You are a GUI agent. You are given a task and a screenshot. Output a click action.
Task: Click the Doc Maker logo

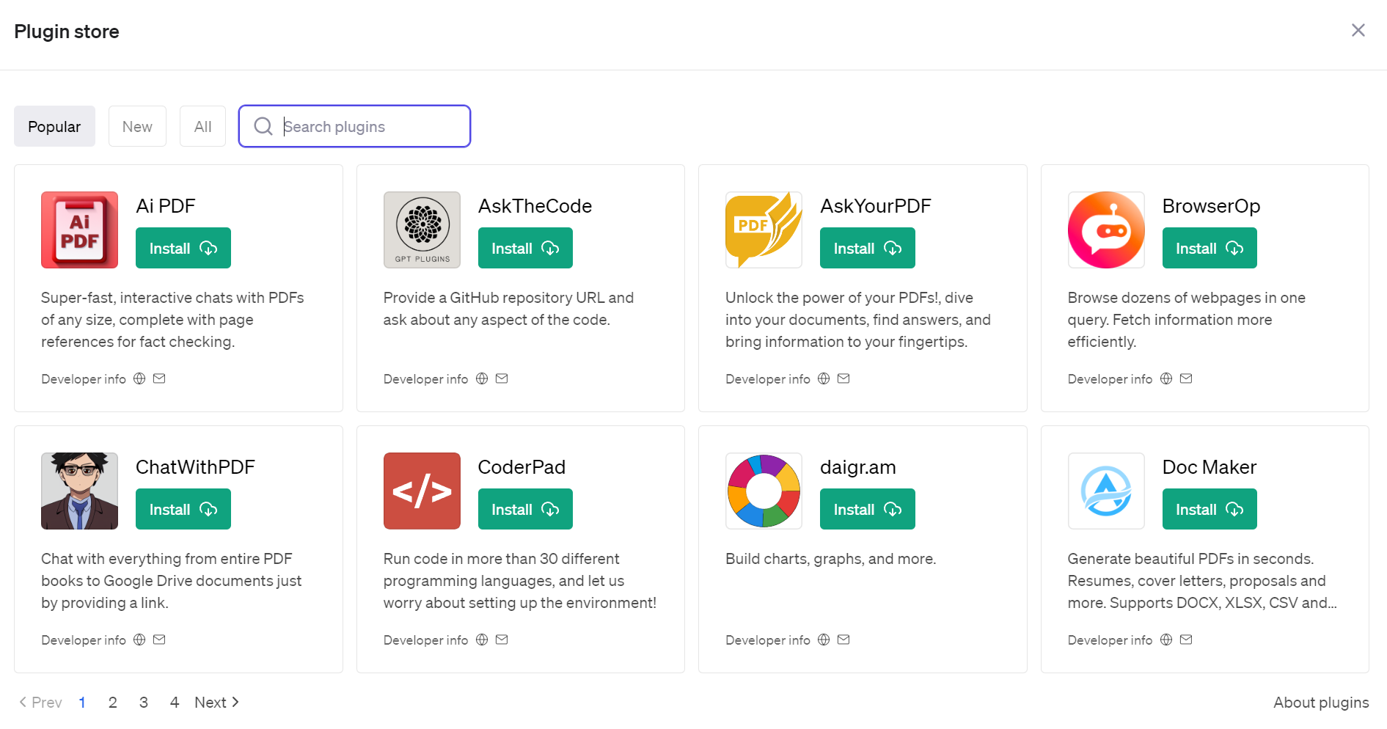1106,491
